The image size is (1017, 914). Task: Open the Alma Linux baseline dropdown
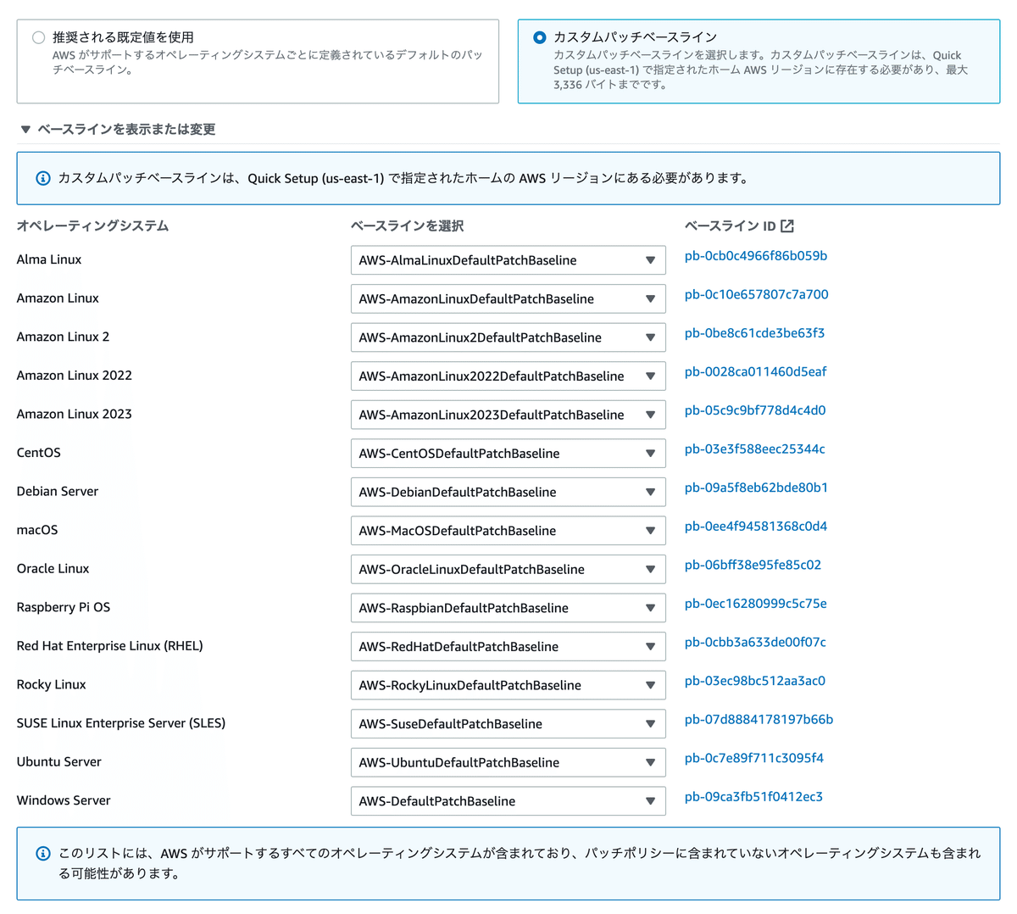click(508, 260)
